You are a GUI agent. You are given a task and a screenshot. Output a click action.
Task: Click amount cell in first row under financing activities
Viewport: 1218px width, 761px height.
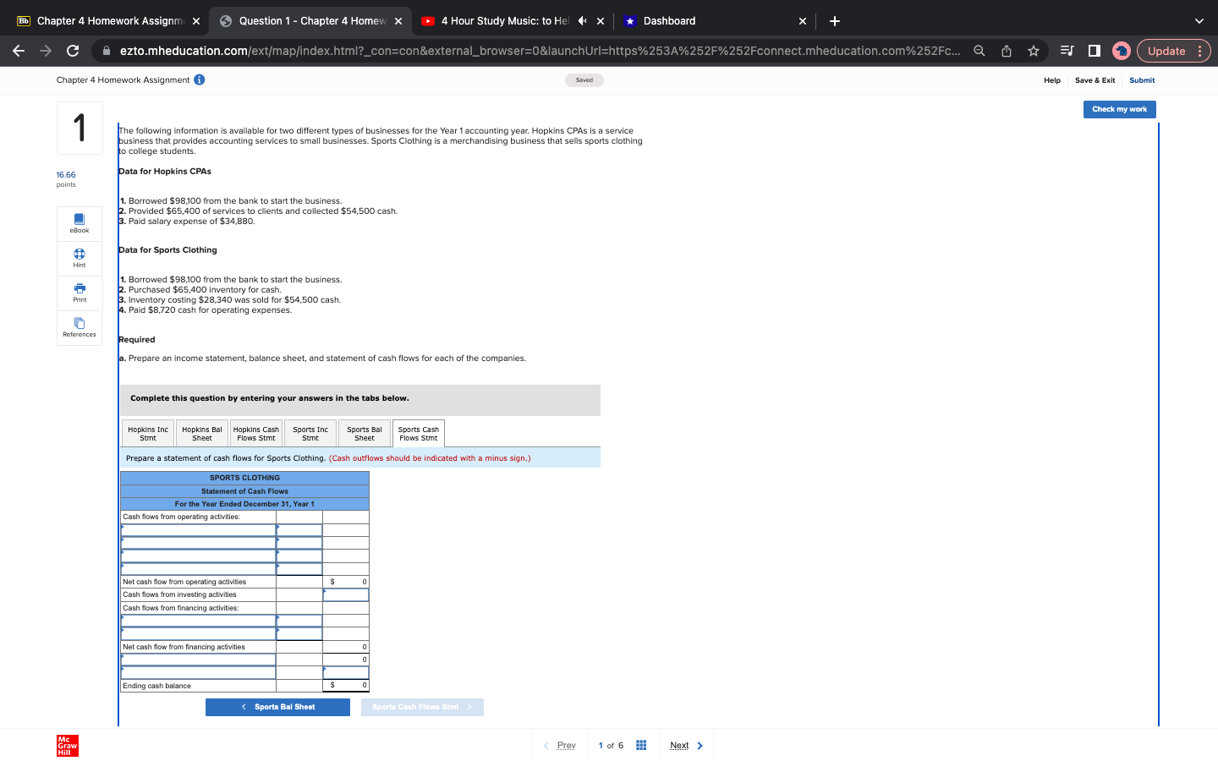[299, 621]
